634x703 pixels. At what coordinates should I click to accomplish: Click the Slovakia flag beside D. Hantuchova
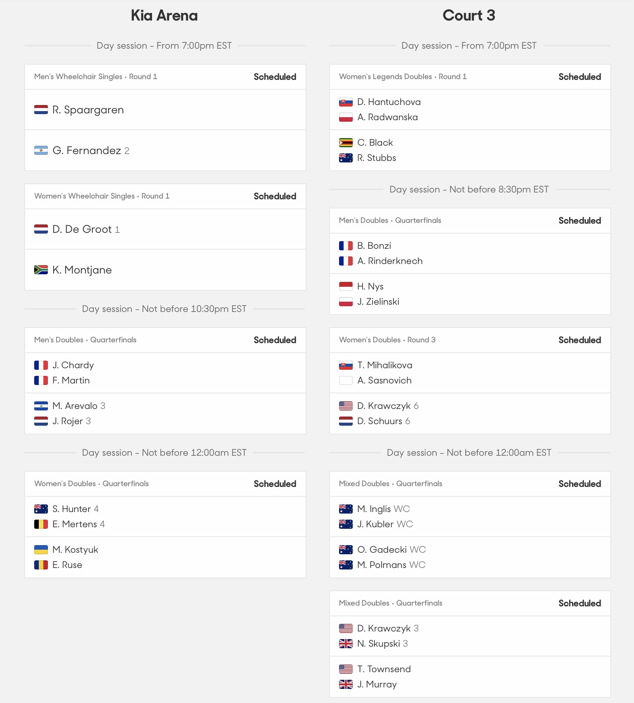(x=346, y=102)
